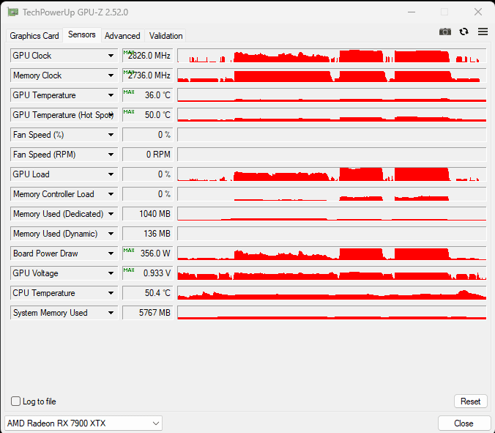Click the GPU Load 0 % value
Image resolution: width=495 pixels, height=433 pixels.
[x=148, y=174]
